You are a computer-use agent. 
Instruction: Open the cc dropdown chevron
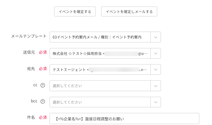156,86
